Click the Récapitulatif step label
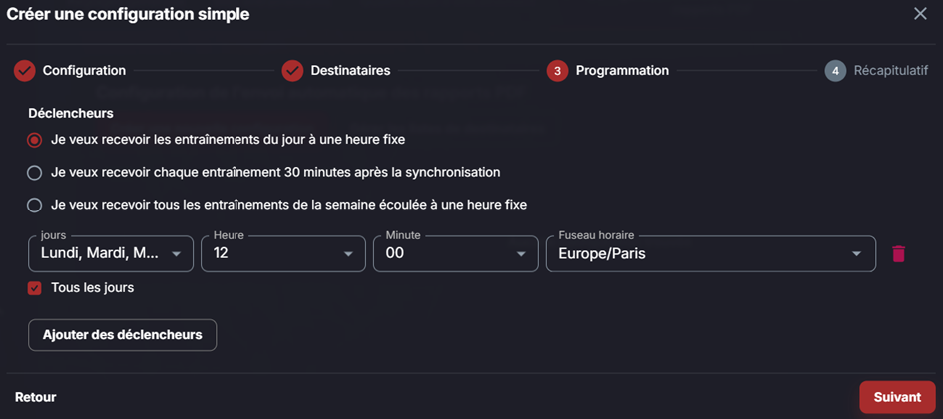The height and width of the screenshot is (419, 943). tap(891, 71)
